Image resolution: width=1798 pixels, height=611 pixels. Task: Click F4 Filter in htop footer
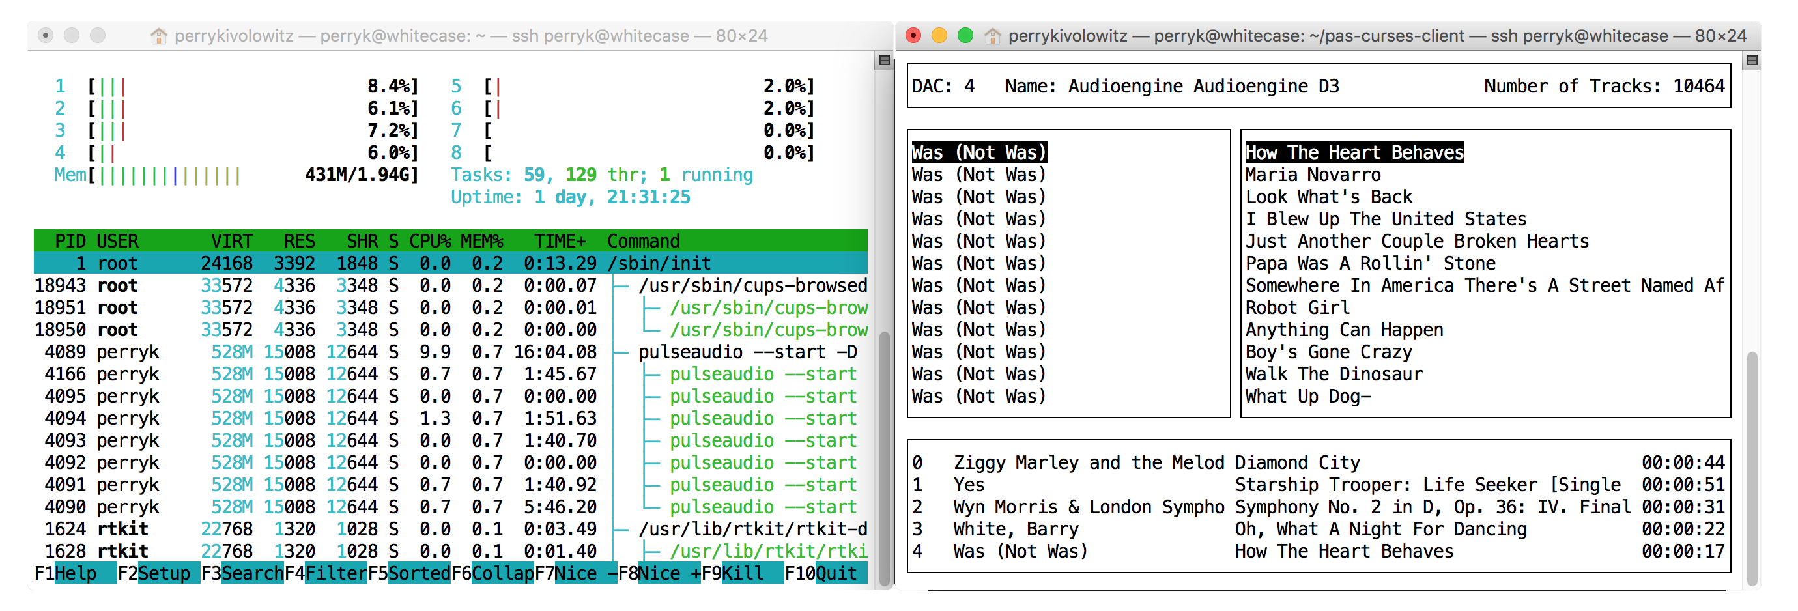tap(325, 573)
